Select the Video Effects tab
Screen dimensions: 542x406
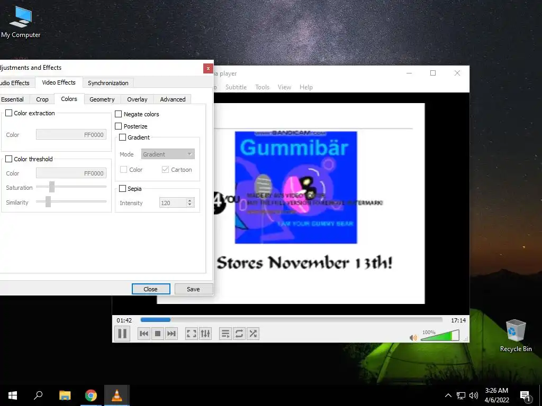59,82
